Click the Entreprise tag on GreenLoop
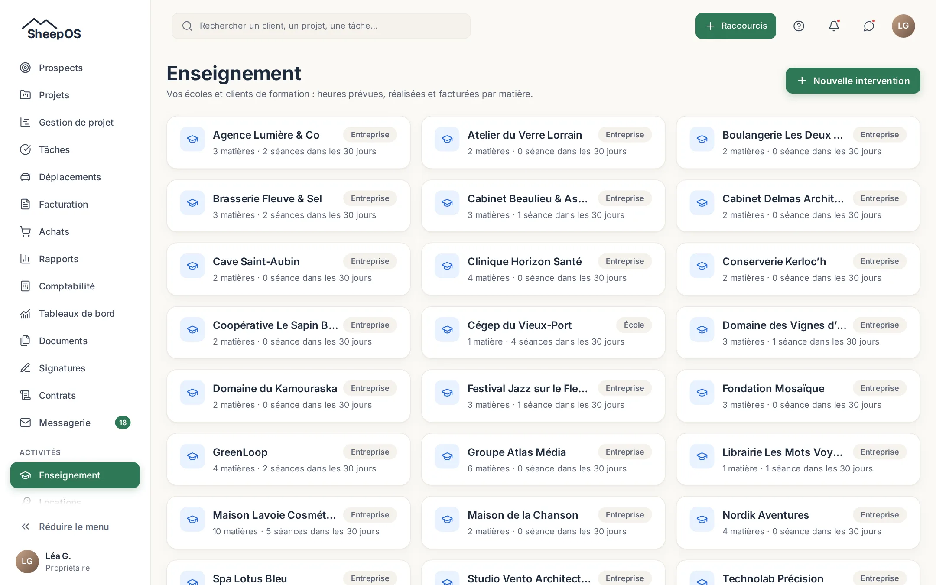 click(370, 452)
